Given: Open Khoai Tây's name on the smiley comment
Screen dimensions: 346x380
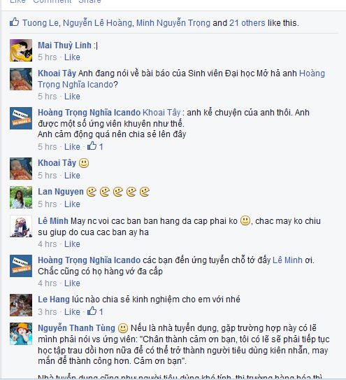Looking at the screenshot, I should coord(57,162).
